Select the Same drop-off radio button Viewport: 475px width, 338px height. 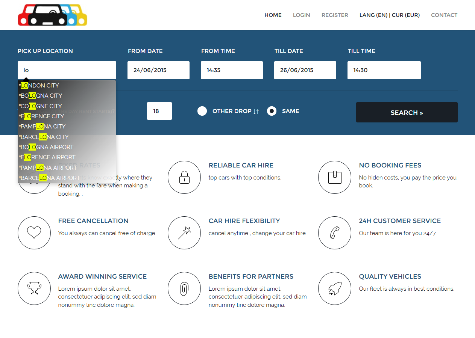tap(272, 111)
